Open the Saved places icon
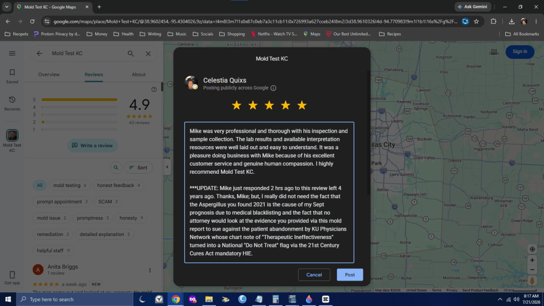The height and width of the screenshot is (306, 544). point(12,76)
